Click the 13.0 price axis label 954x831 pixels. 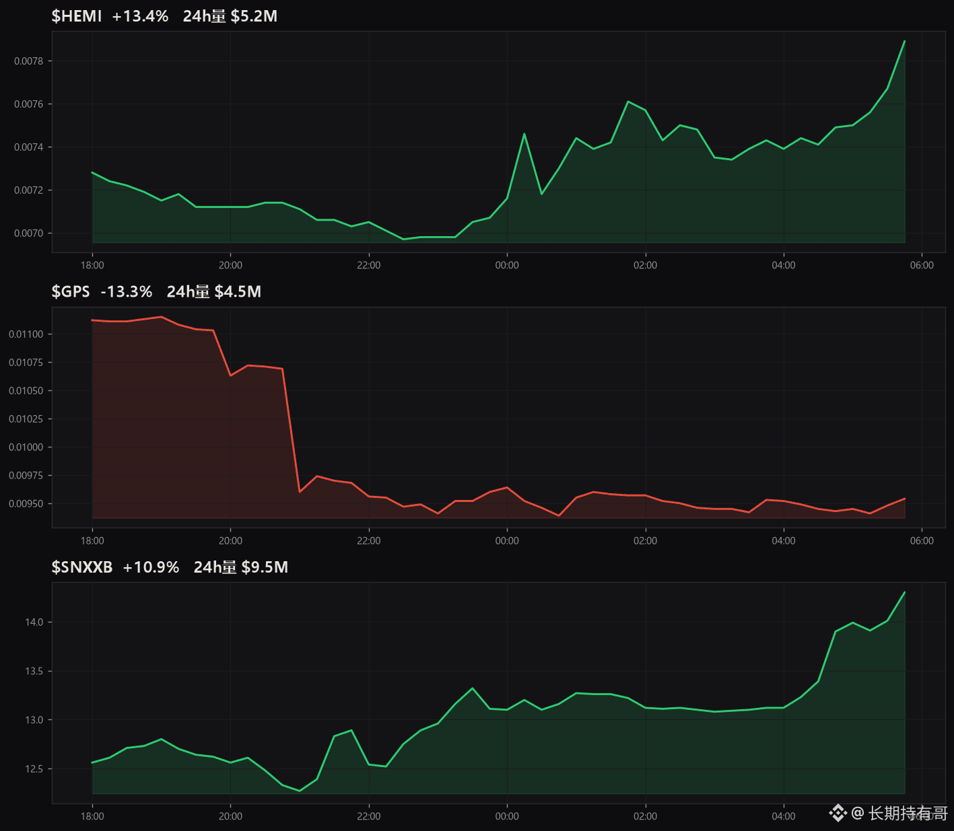(34, 720)
